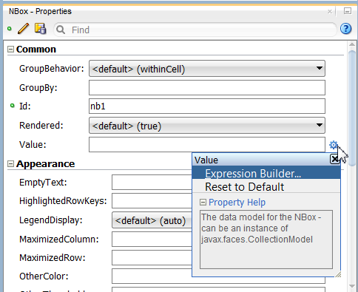
Task: Collapse the Property Help section
Action: pyautogui.click(x=203, y=203)
